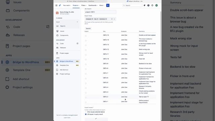Click summary 'Tests fail'

click(142, 59)
